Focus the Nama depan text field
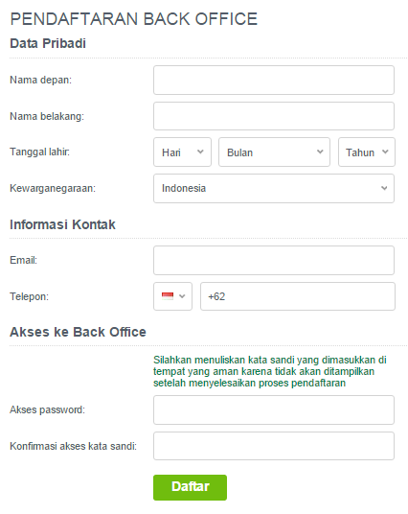The height and width of the screenshot is (514, 408). pyautogui.click(x=274, y=80)
